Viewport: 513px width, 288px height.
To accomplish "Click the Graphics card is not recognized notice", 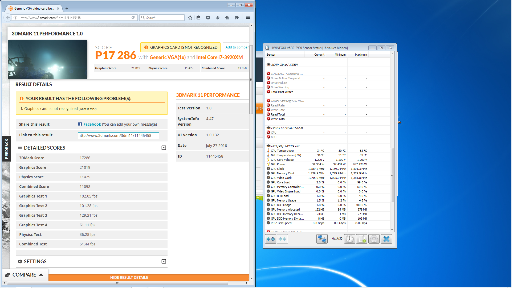I will point(181,47).
